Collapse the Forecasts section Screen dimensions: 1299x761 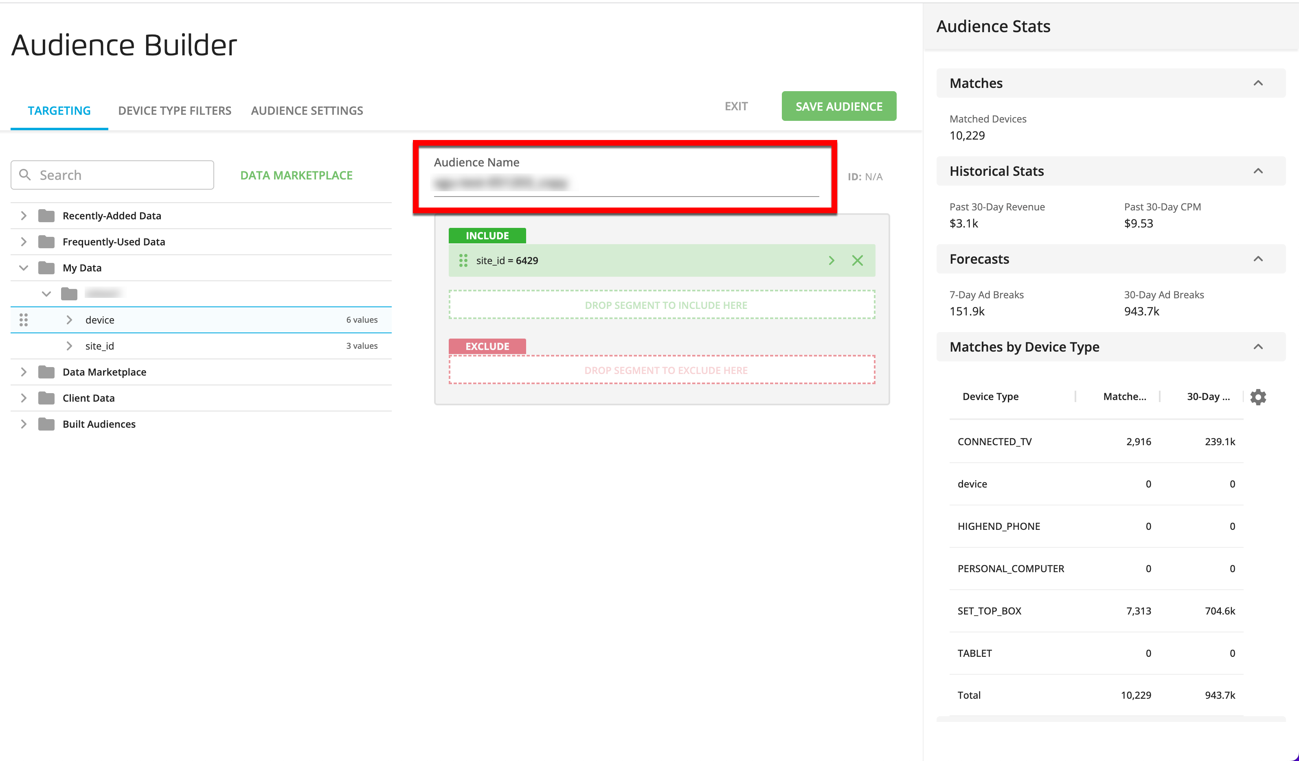point(1258,259)
